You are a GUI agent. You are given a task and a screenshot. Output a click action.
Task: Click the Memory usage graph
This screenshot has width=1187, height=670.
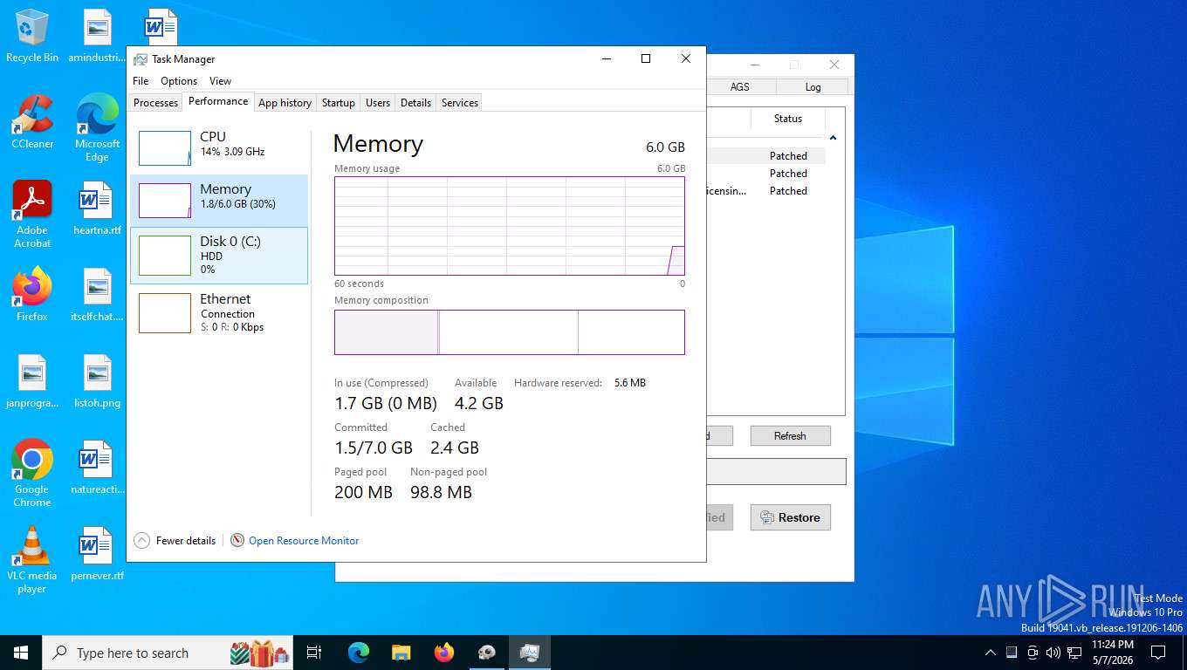510,226
